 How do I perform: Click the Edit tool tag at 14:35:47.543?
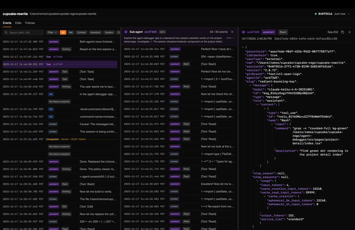(65, 206)
